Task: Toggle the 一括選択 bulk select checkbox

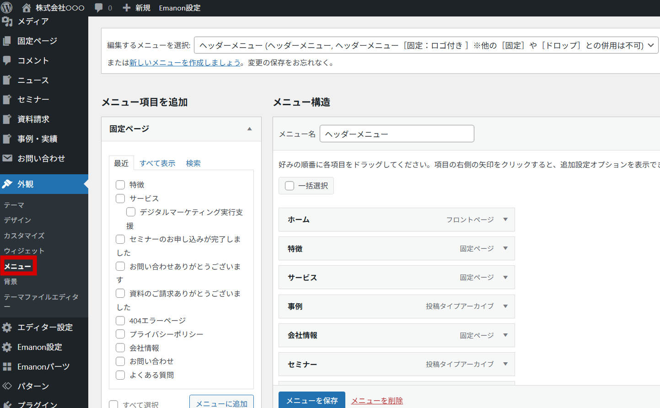Action: 290,186
